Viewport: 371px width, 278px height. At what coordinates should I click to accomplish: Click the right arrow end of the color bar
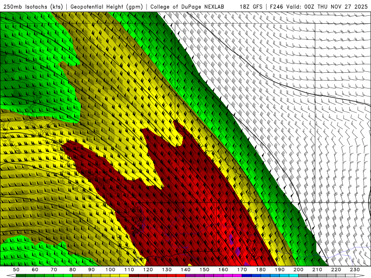pos(359,276)
